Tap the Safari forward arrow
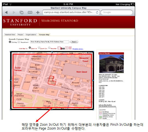Screen dimensions: 148x132 click(x=14, y=12)
